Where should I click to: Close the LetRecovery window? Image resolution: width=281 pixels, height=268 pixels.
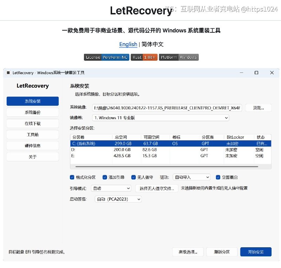point(272,73)
